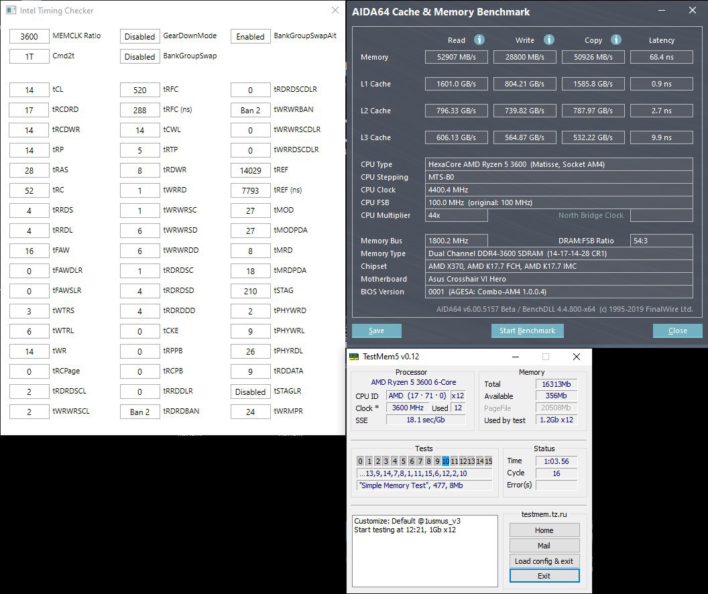This screenshot has width=708, height=594.
Task: Click the Cmd2t value field 1T
Action: pyautogui.click(x=29, y=56)
